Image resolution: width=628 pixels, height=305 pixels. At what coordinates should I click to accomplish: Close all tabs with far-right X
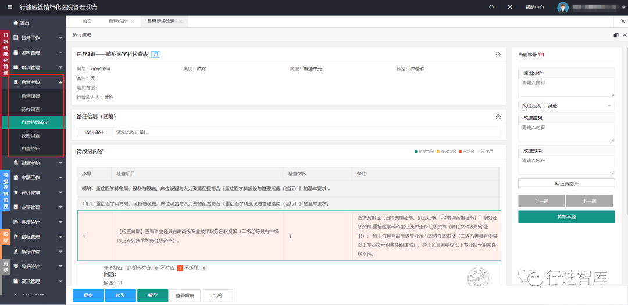(x=622, y=21)
